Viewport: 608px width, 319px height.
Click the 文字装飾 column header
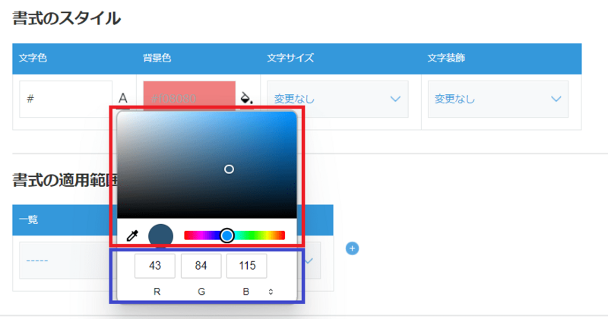[x=446, y=58]
